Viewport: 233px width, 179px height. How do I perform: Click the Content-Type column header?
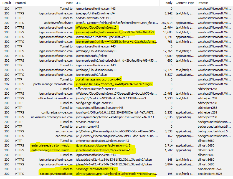185,3
